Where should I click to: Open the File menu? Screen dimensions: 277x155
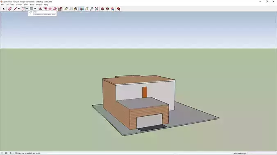(x=2, y=5)
